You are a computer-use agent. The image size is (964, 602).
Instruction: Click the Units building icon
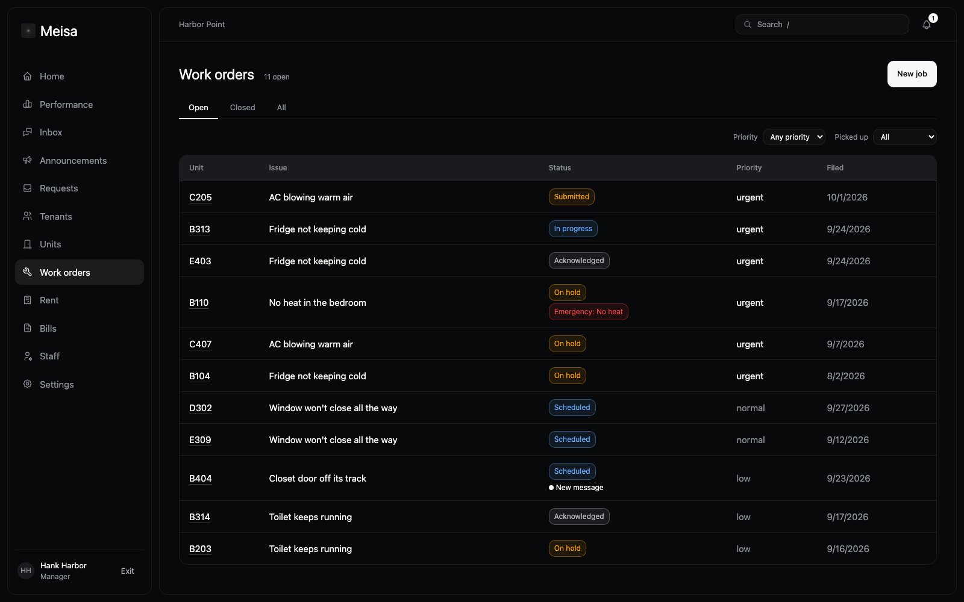[x=27, y=244]
